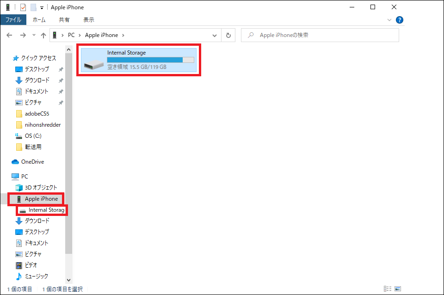Open pinned ダウンロード under Quick Access
Screen dimensions: 444x295
coord(37,80)
